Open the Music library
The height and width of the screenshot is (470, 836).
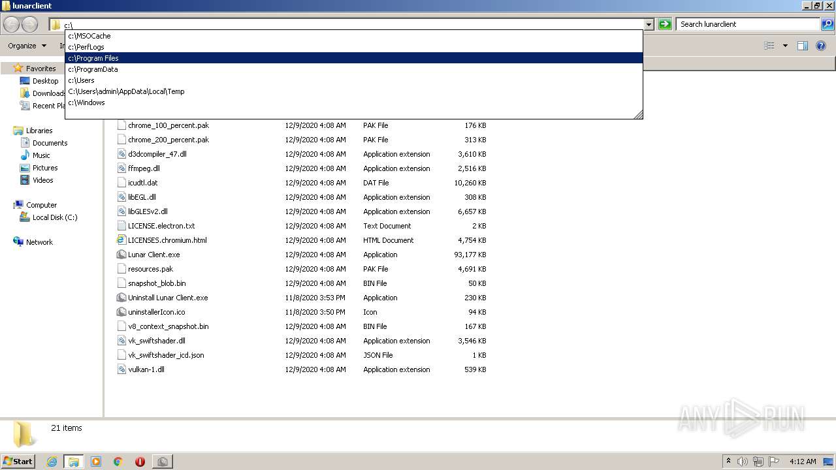tap(41, 155)
